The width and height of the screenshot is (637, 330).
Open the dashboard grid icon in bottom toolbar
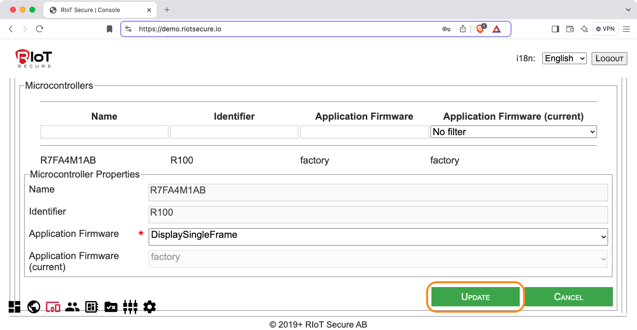(x=14, y=307)
